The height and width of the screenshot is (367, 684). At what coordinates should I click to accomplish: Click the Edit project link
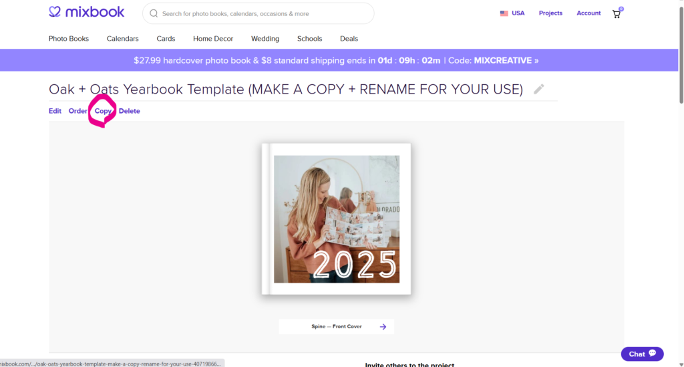click(55, 111)
